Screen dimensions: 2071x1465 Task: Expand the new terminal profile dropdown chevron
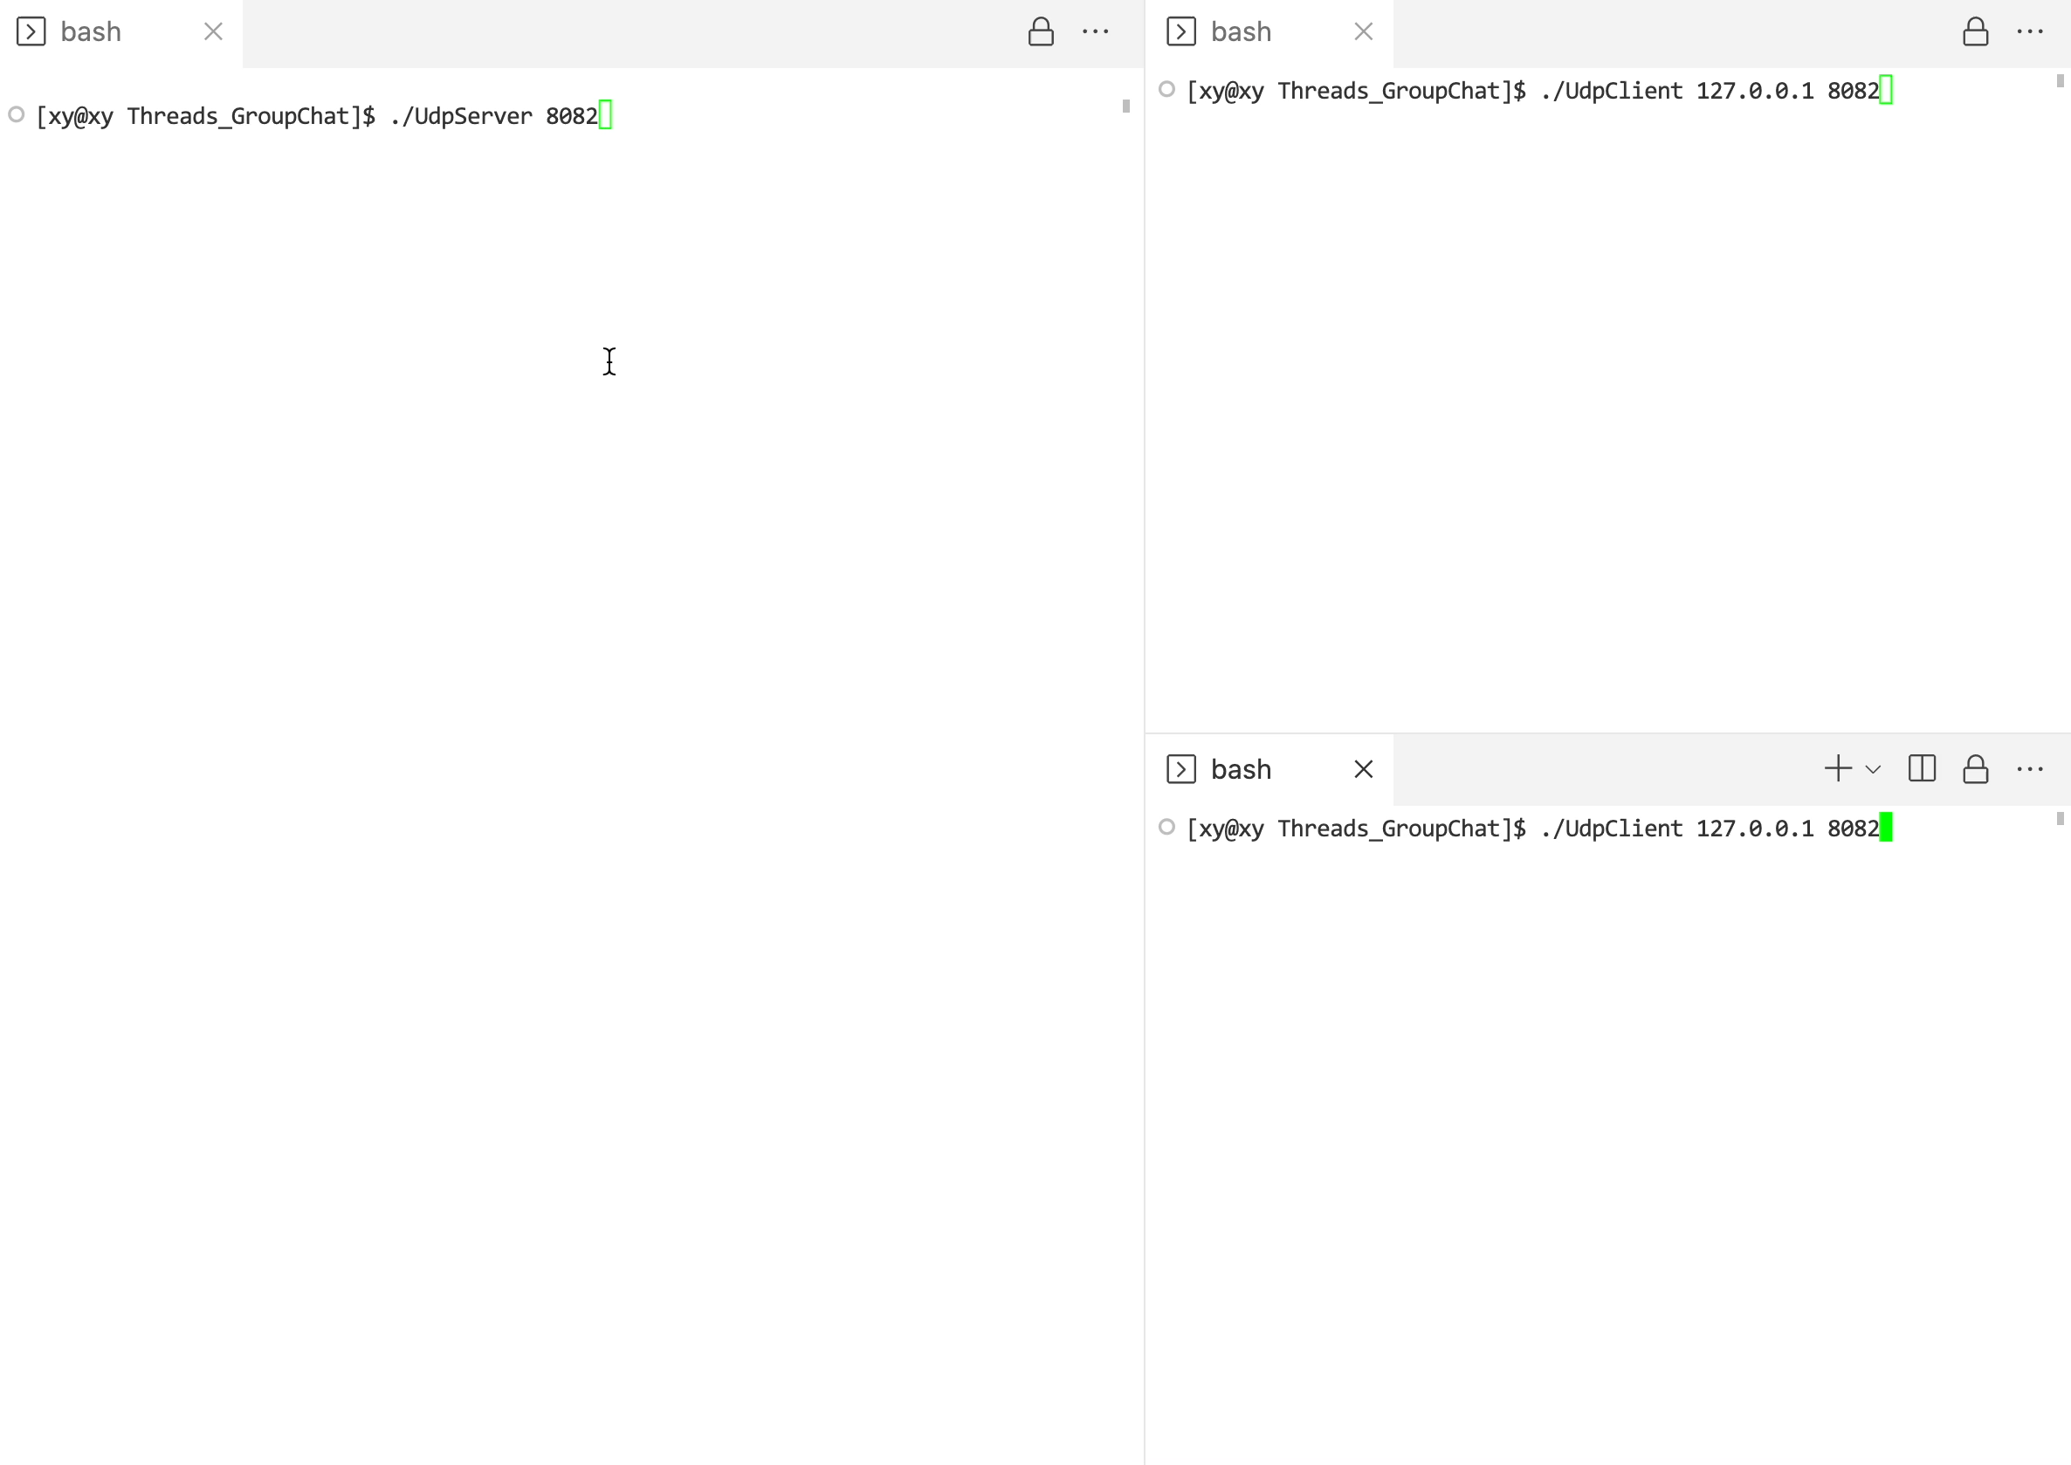click(1873, 770)
